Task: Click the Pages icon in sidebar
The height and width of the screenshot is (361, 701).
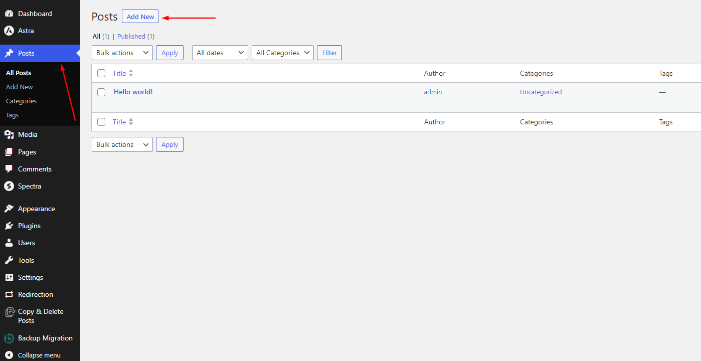Action: [9, 152]
